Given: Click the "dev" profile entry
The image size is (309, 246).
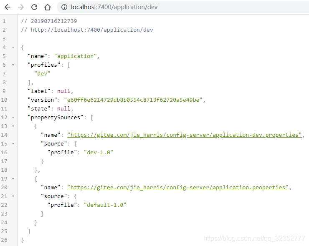Looking at the screenshot, I should tap(42, 74).
